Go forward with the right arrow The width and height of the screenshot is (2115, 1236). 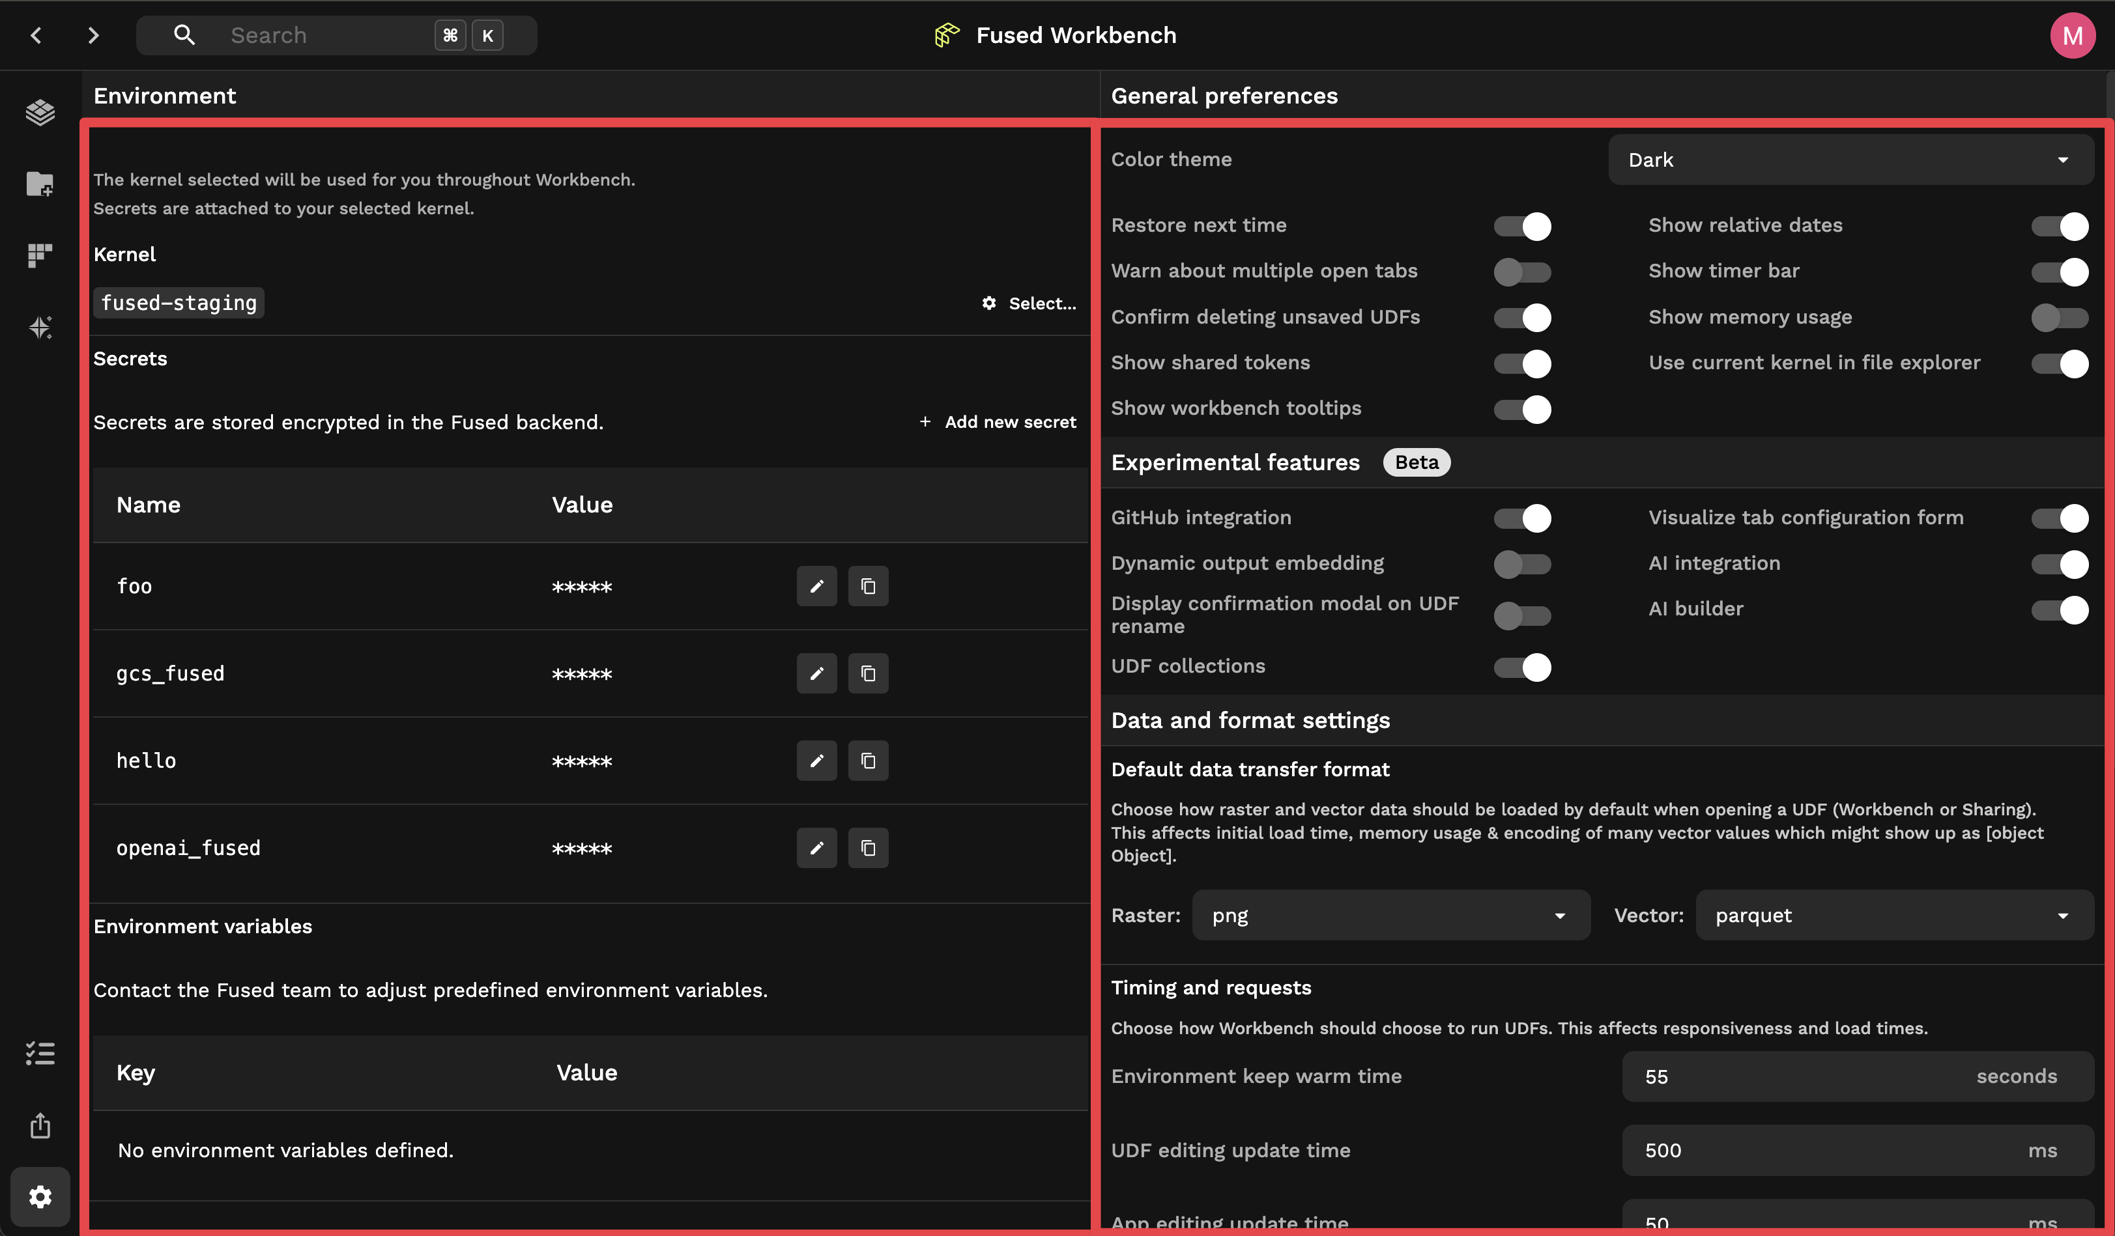93,35
